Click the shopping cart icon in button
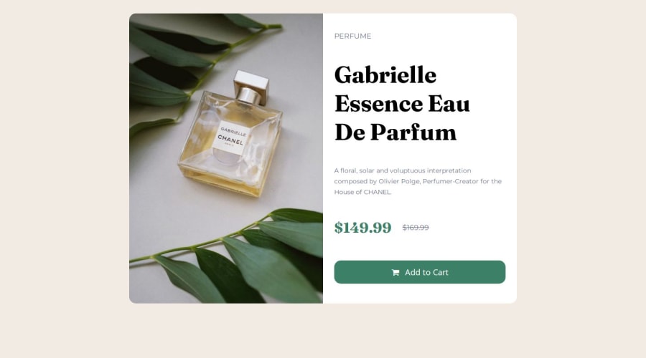This screenshot has width=646, height=358. (x=395, y=273)
